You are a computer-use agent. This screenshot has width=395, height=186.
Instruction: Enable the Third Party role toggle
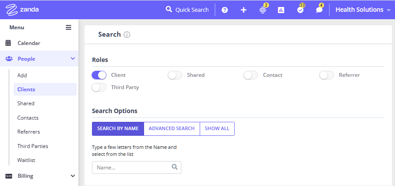(99, 87)
